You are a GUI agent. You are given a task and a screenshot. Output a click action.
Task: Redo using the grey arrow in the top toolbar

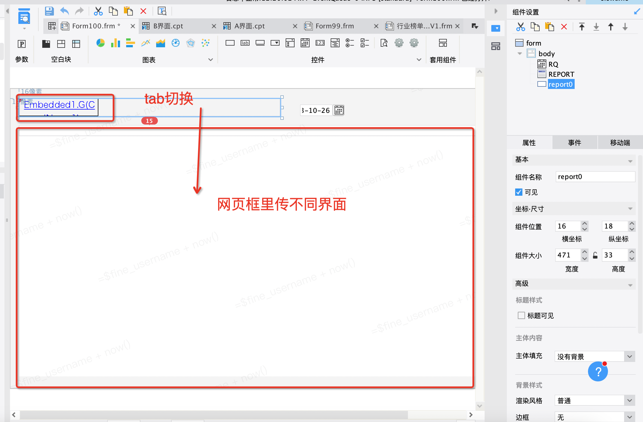[x=79, y=11]
